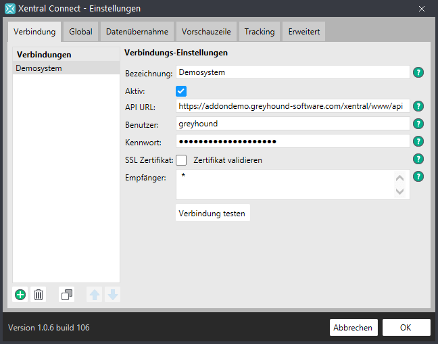
Task: Enable the Zertifikat validieren checkbox
Action: 181,160
